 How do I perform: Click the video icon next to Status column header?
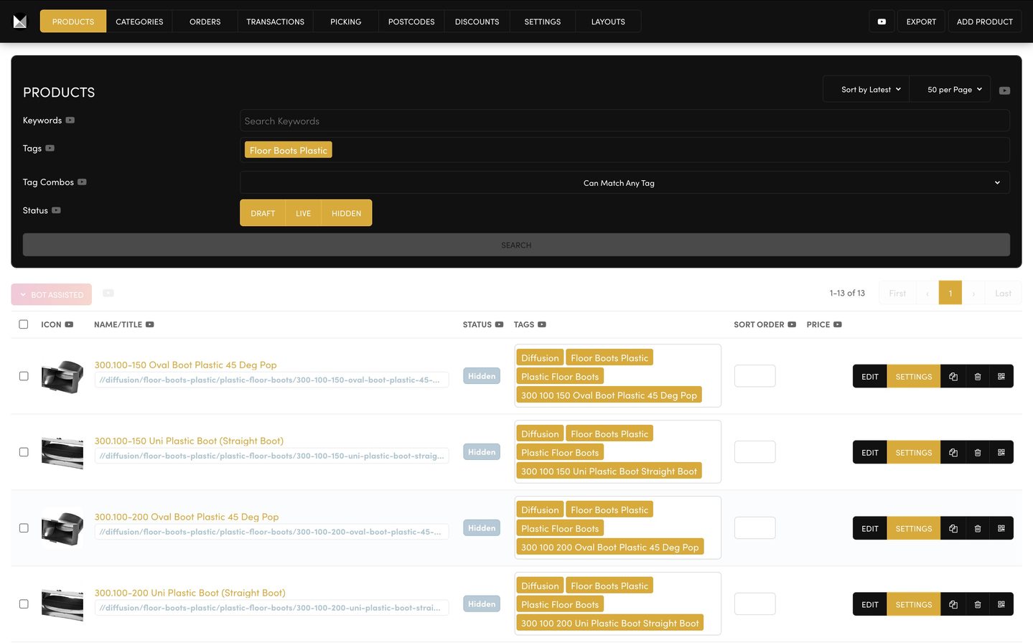499,325
